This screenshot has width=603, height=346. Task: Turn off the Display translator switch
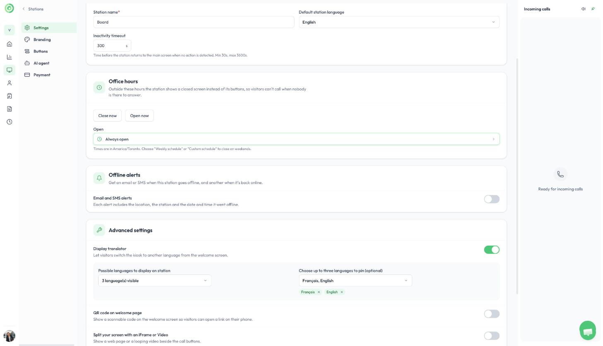click(492, 250)
